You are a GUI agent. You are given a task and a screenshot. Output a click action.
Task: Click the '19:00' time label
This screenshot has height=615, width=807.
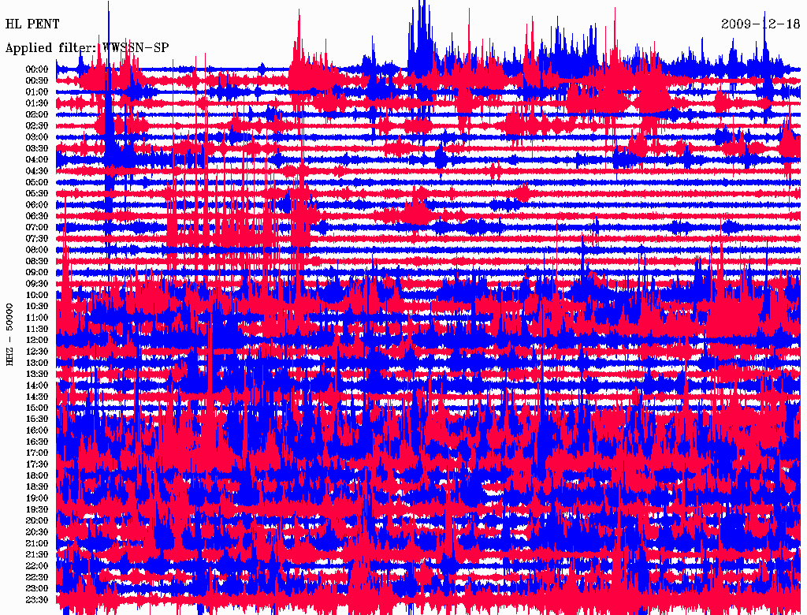[37, 498]
